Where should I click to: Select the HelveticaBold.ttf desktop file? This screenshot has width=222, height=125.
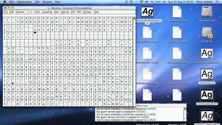[207, 95]
